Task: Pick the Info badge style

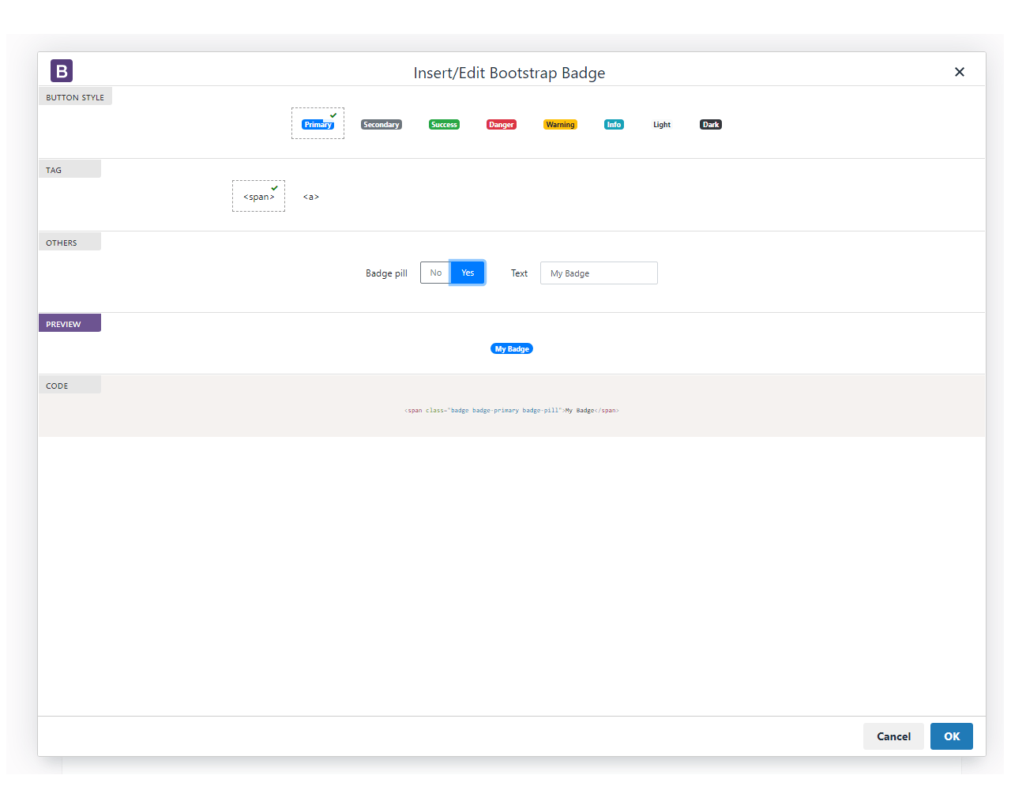Action: tap(614, 125)
